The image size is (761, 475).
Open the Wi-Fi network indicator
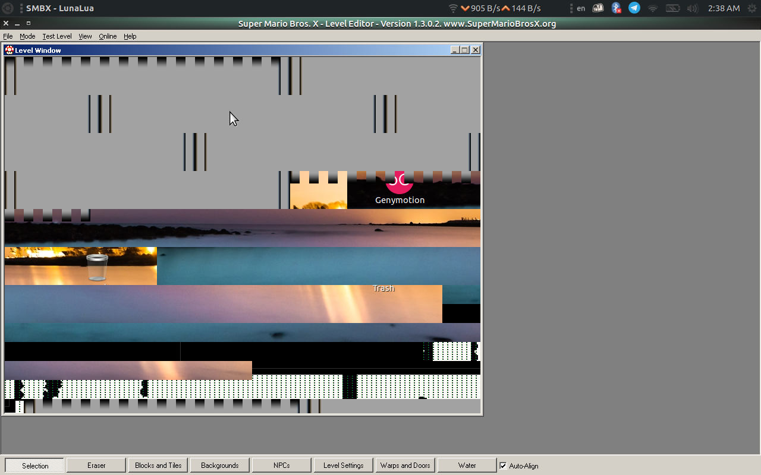(653, 8)
